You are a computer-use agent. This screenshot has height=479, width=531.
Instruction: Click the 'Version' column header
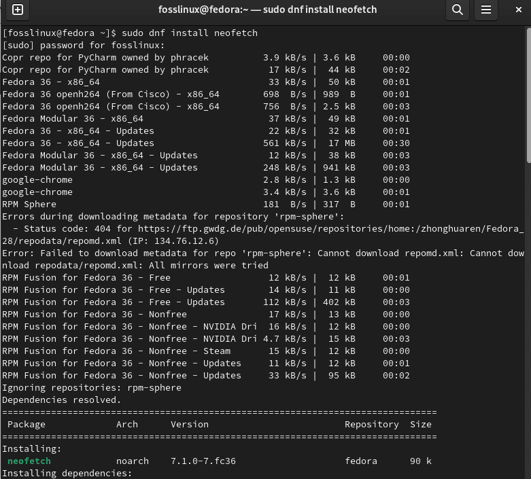tap(190, 425)
